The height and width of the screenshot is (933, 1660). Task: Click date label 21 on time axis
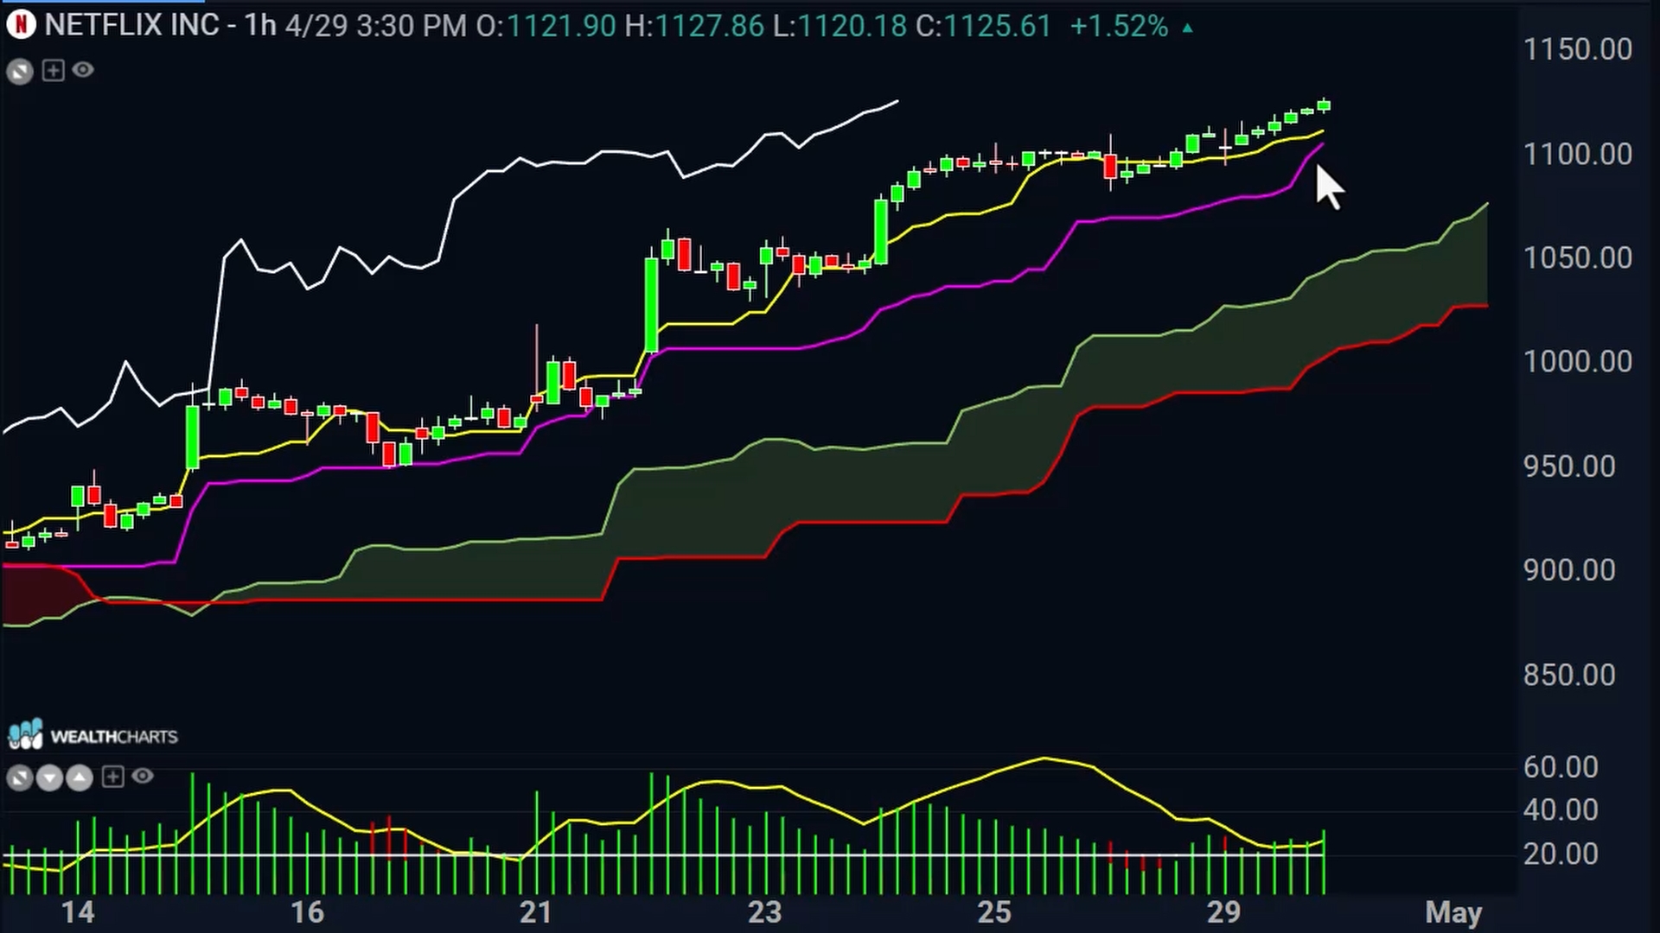[535, 913]
